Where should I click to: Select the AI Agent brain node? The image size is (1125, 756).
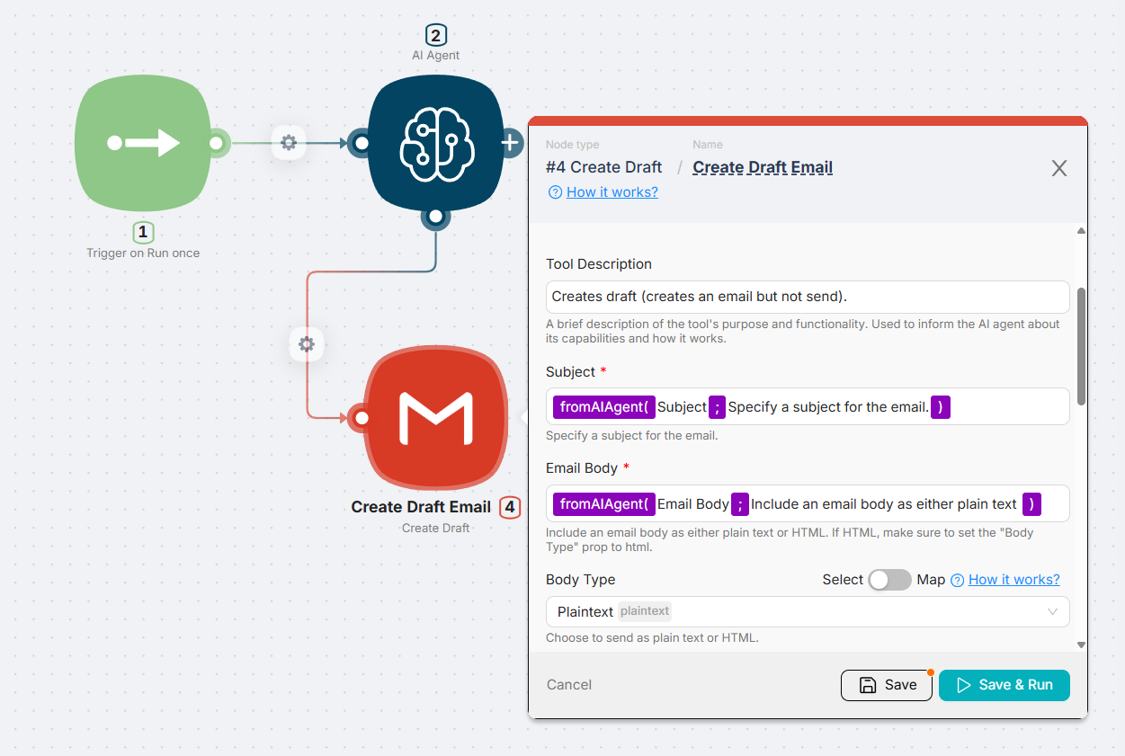pyautogui.click(x=435, y=143)
